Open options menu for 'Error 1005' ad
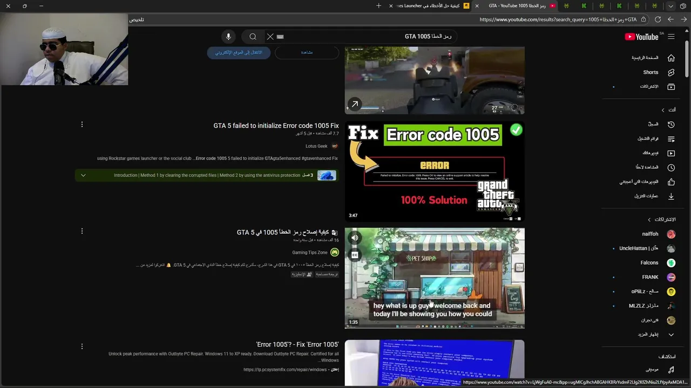This screenshot has height=388, width=691. pyautogui.click(x=82, y=346)
